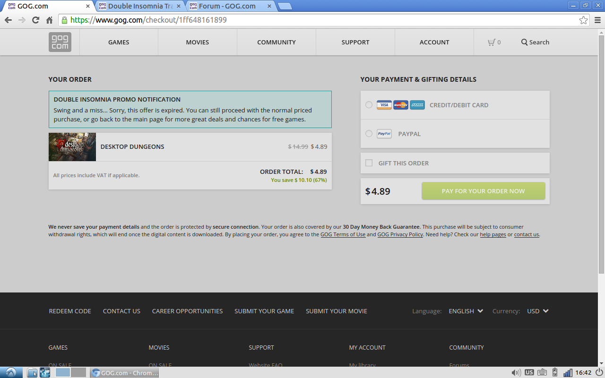Click the GOG.com logo
Viewport: 605px width, 378px height.
(60, 42)
